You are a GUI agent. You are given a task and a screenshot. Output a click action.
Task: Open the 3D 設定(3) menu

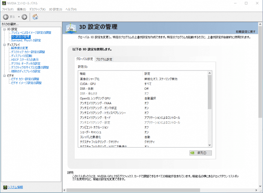click(55, 9)
